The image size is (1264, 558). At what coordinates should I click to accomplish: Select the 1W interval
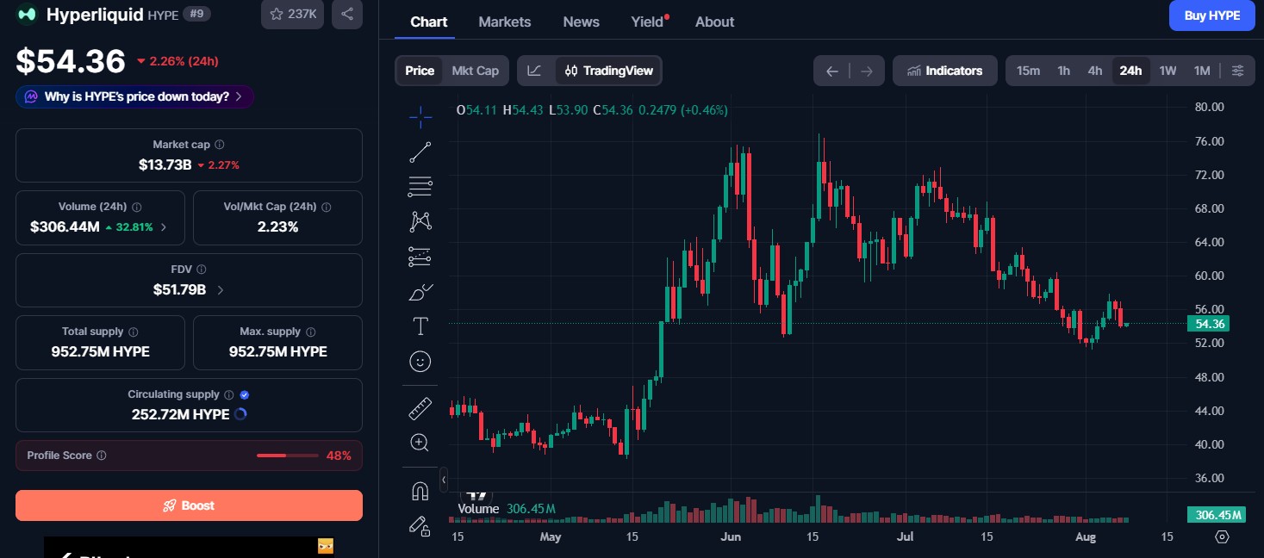click(x=1167, y=71)
